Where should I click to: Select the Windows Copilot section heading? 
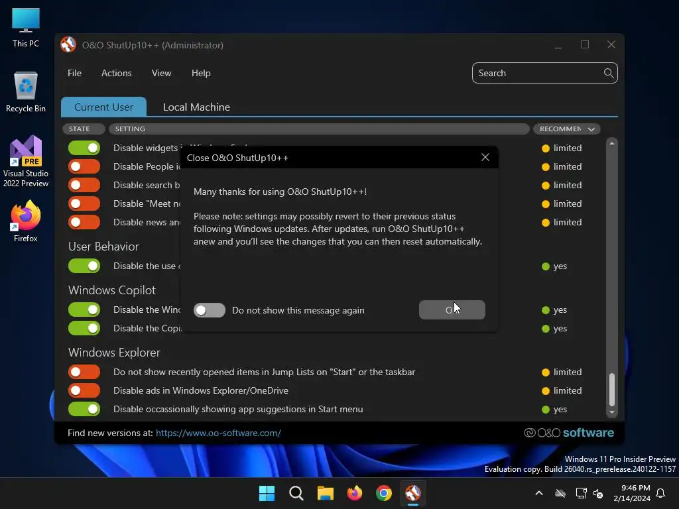111,290
